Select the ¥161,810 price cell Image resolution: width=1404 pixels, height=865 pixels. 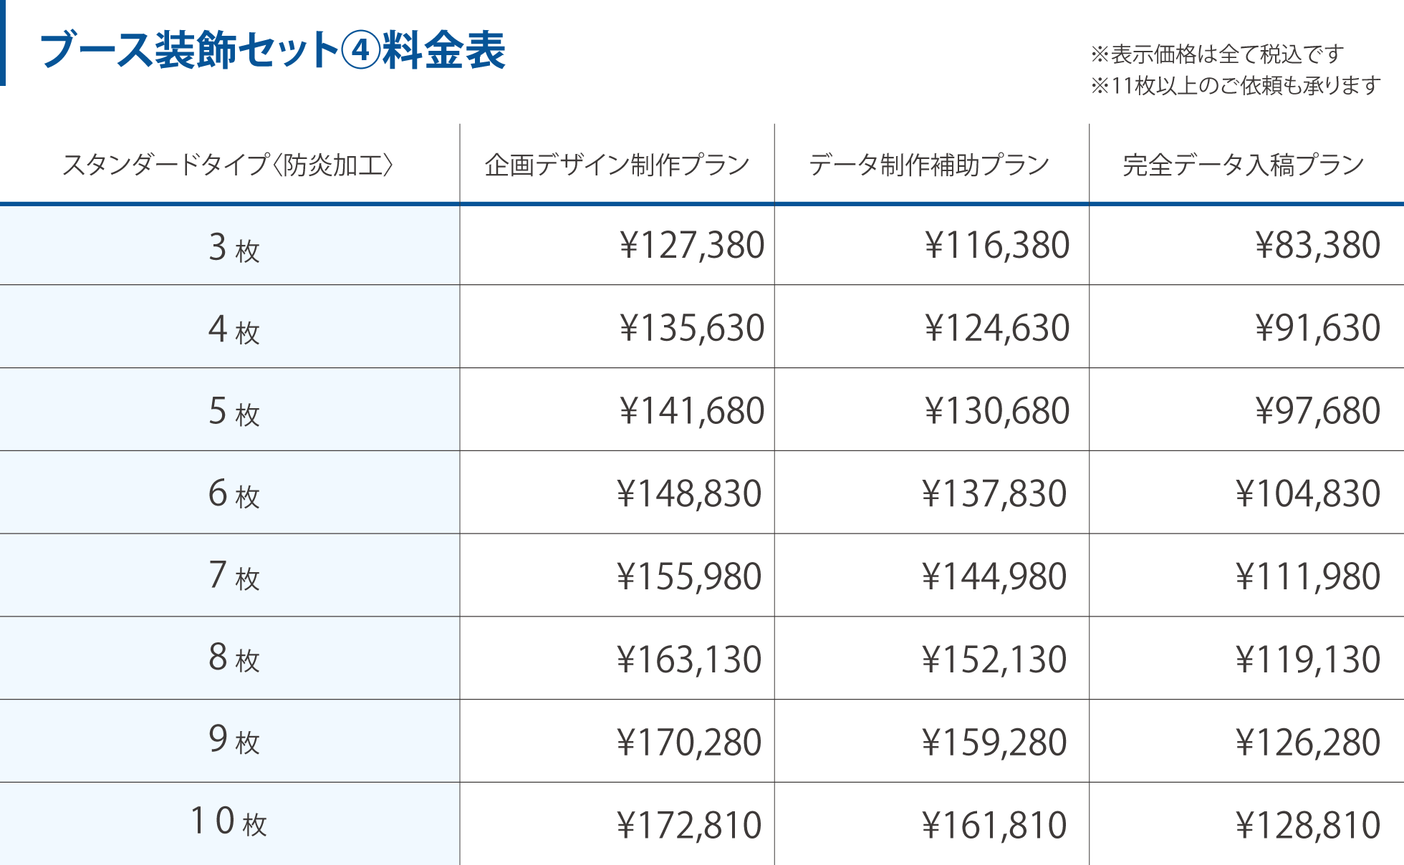click(994, 825)
